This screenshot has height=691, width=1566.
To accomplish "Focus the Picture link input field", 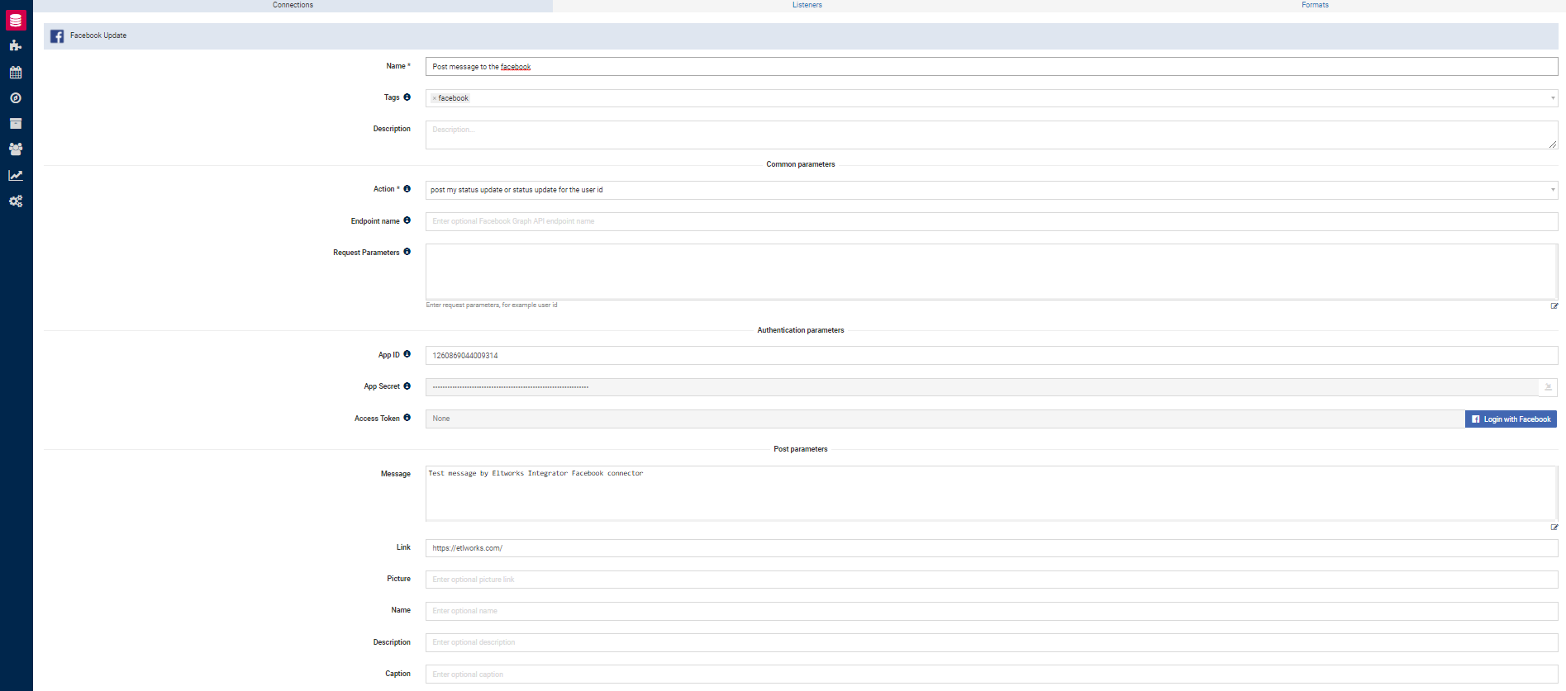I will [992, 580].
